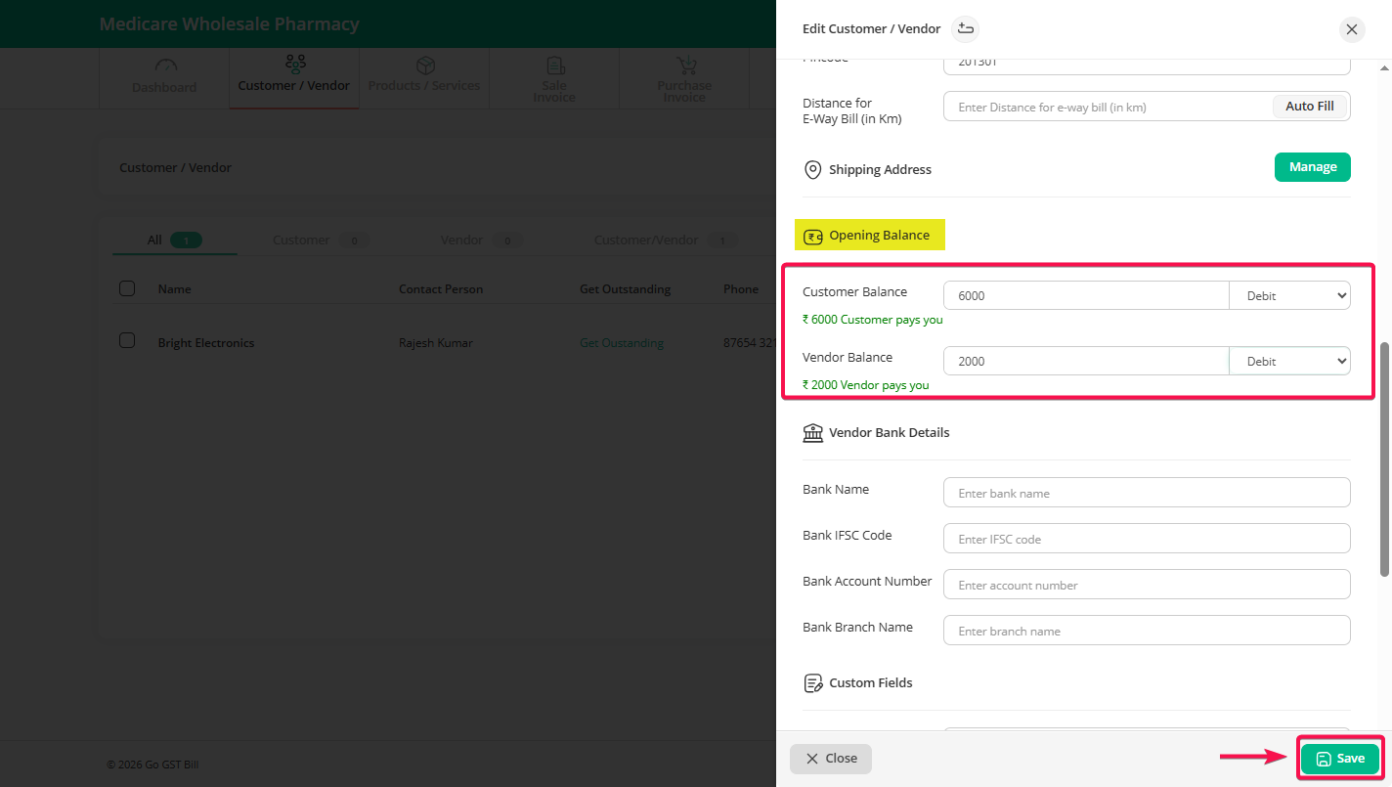Open Sale Invoice icon in navigation
This screenshot has width=1392, height=787.
click(x=554, y=66)
